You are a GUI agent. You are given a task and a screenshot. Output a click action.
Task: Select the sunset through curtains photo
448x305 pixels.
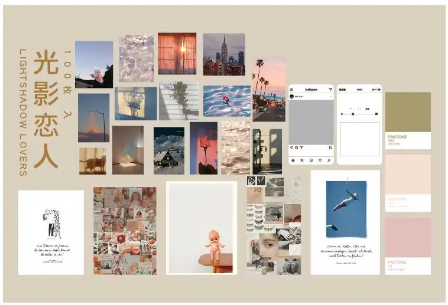177,54
